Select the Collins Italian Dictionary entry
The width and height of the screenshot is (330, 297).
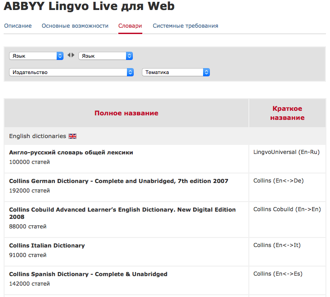click(47, 246)
